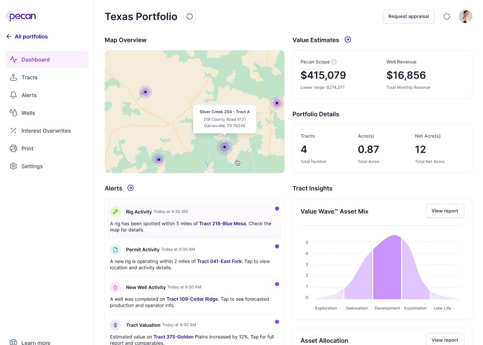Go back to All portfolios
The image size is (483, 345).
pyautogui.click(x=27, y=37)
